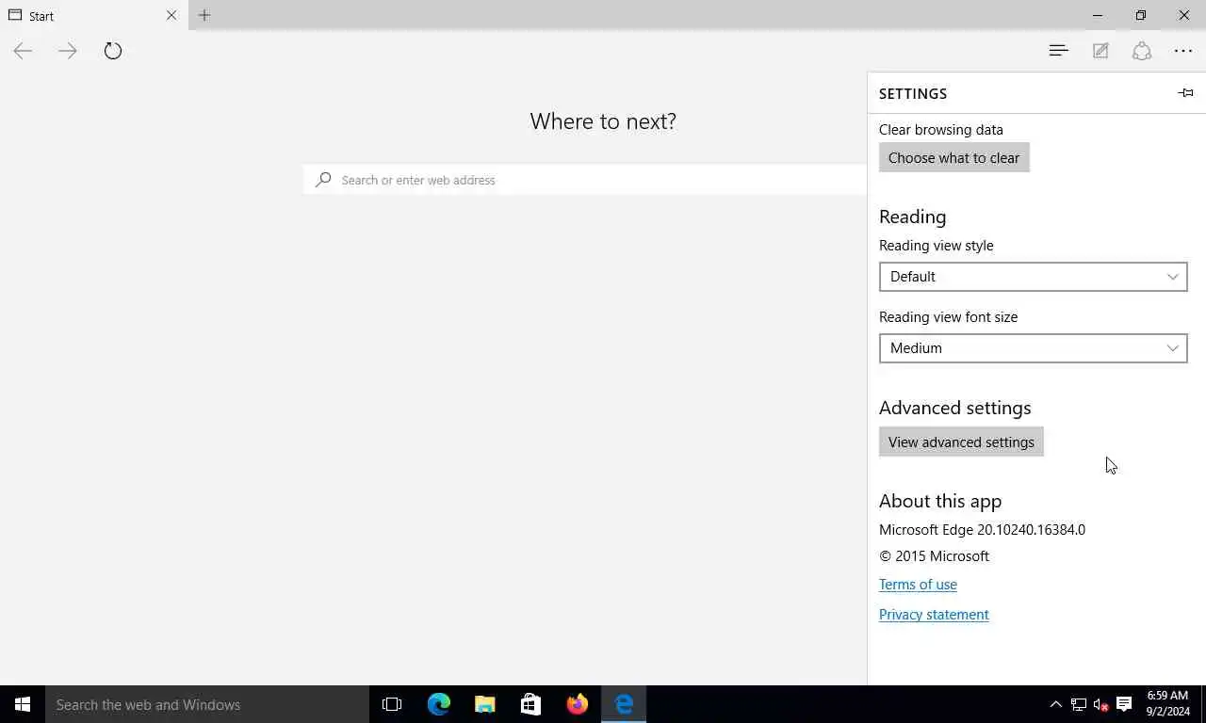1206x723 pixels.
Task: Select the Start tab
Action: point(94,15)
